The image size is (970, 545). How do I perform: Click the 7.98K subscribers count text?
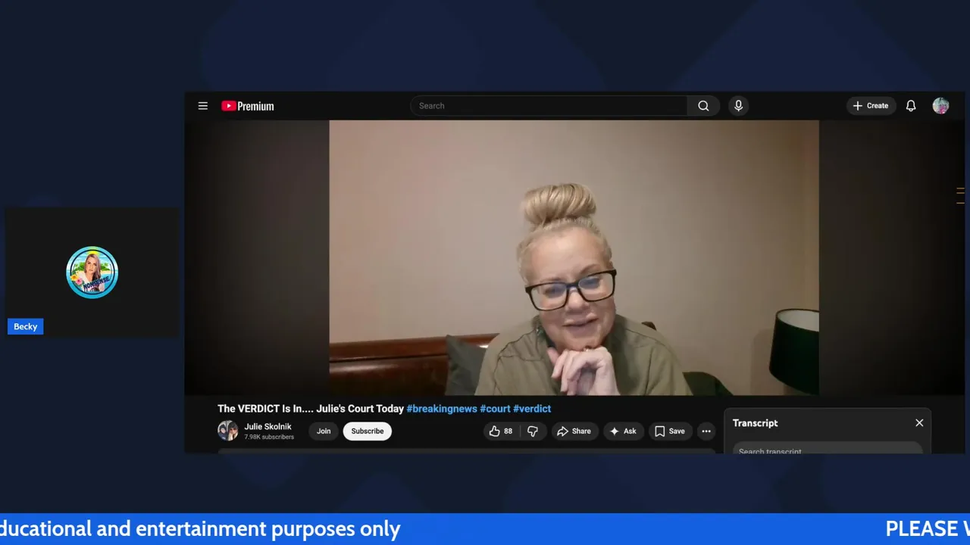[x=269, y=438]
